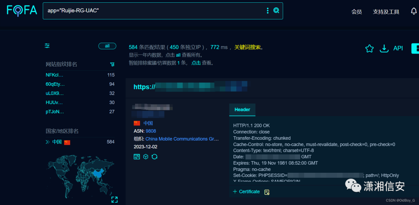Open the cube asset icon

pos(145,156)
